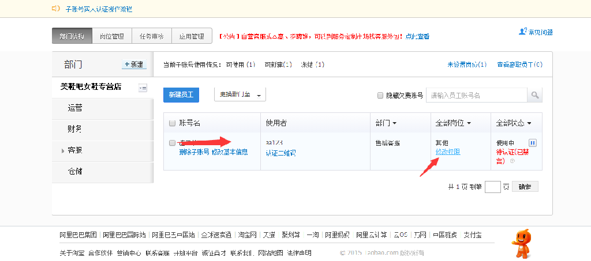This screenshot has width=591, height=261.
Task: Pause the sub-account with the pause icon
Action: 533,143
